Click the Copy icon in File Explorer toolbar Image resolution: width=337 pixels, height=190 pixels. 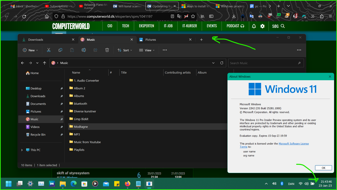tap(60, 50)
